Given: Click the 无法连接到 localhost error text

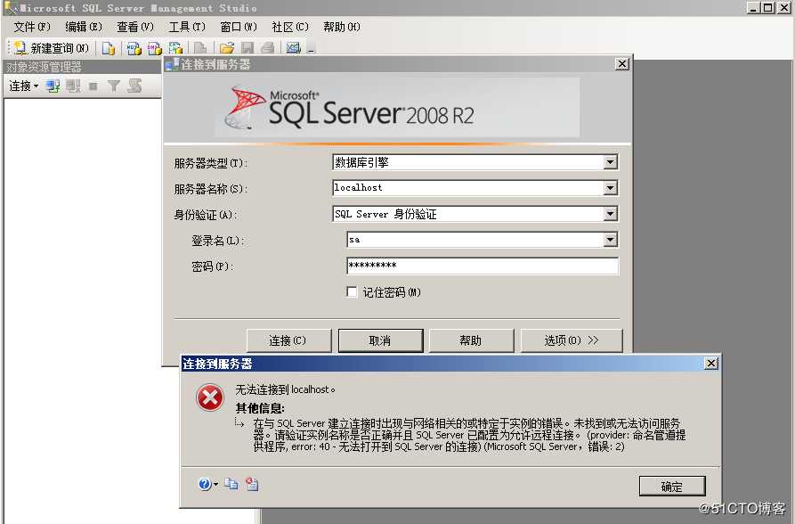Looking at the screenshot, I should (285, 389).
